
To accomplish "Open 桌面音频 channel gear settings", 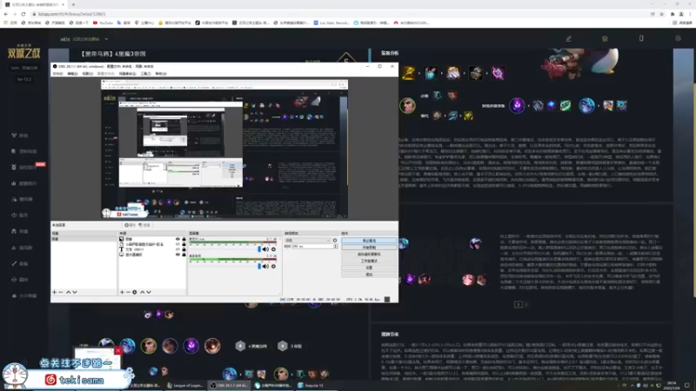I will pos(273,267).
